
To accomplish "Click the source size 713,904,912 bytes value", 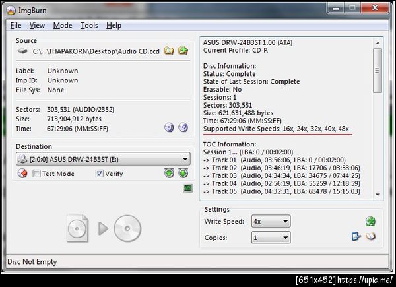I will click(74, 119).
